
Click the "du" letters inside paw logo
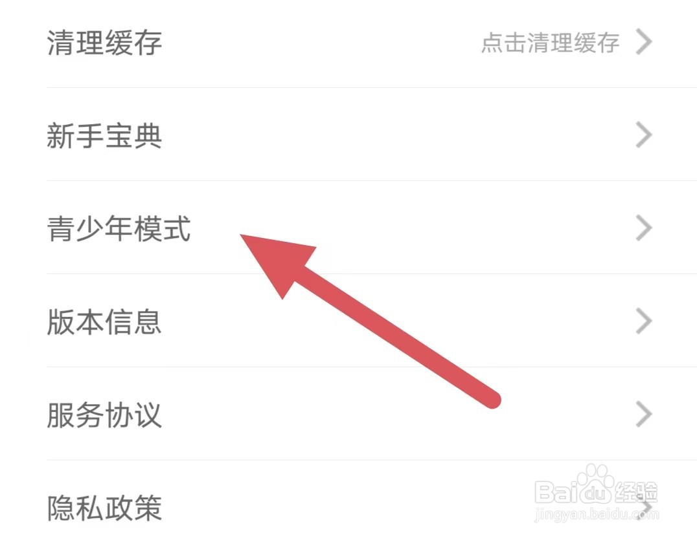tap(596, 493)
